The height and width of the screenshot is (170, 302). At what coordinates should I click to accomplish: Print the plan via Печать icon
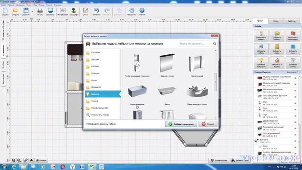pyautogui.click(x=40, y=11)
